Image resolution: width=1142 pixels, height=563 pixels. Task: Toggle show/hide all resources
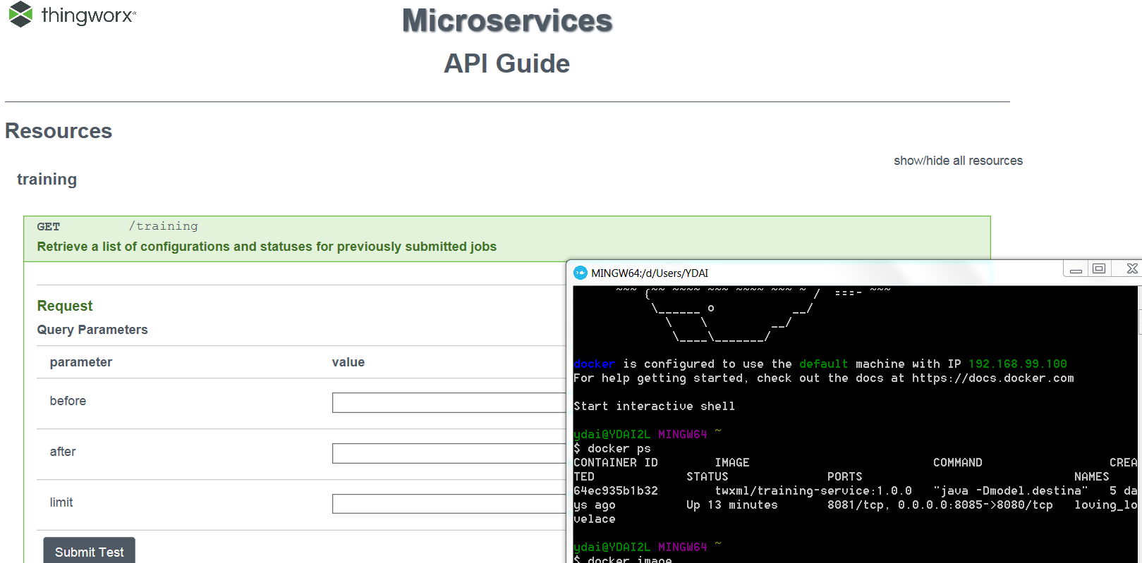point(958,161)
